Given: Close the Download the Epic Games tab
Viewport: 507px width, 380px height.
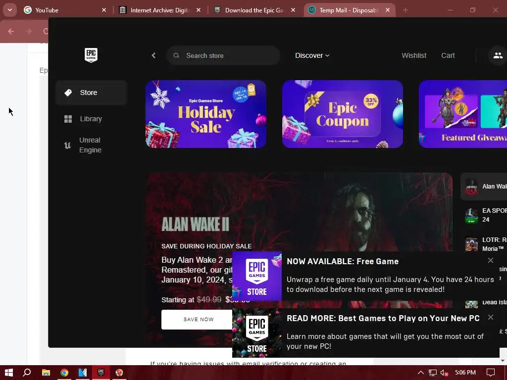Looking at the screenshot, I should pos(293,10).
